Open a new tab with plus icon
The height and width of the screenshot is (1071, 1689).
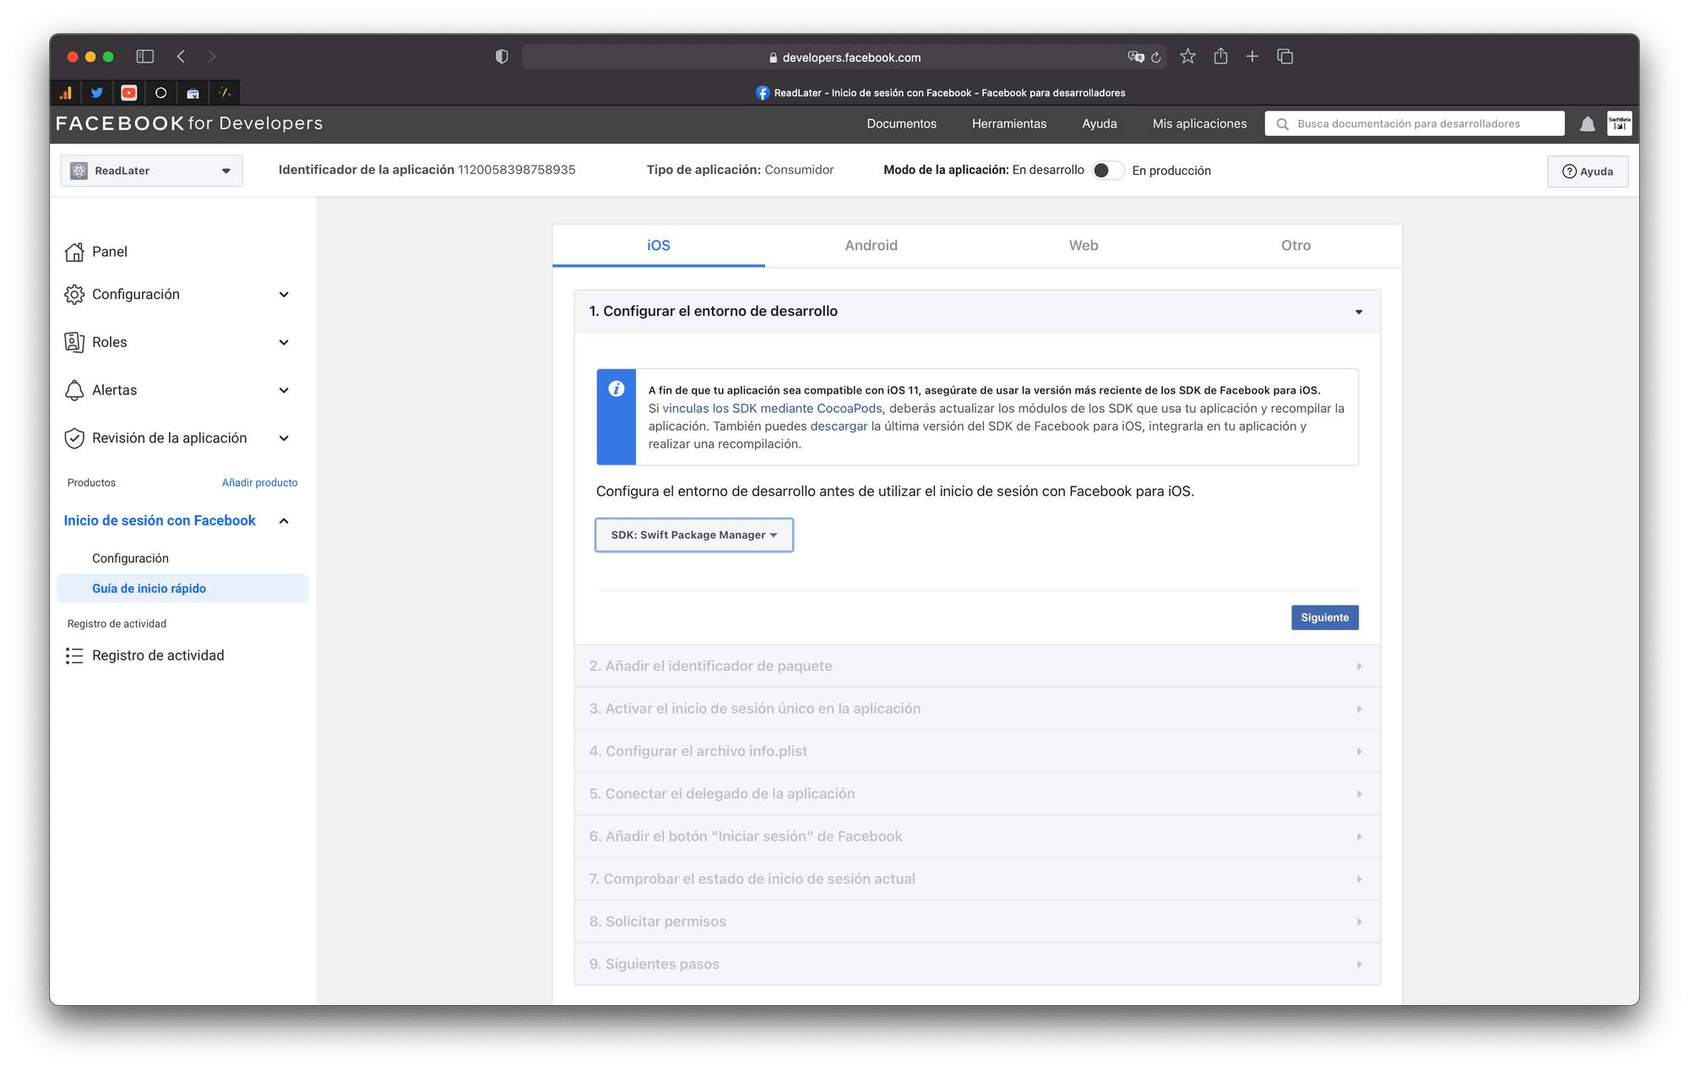[x=1252, y=57]
